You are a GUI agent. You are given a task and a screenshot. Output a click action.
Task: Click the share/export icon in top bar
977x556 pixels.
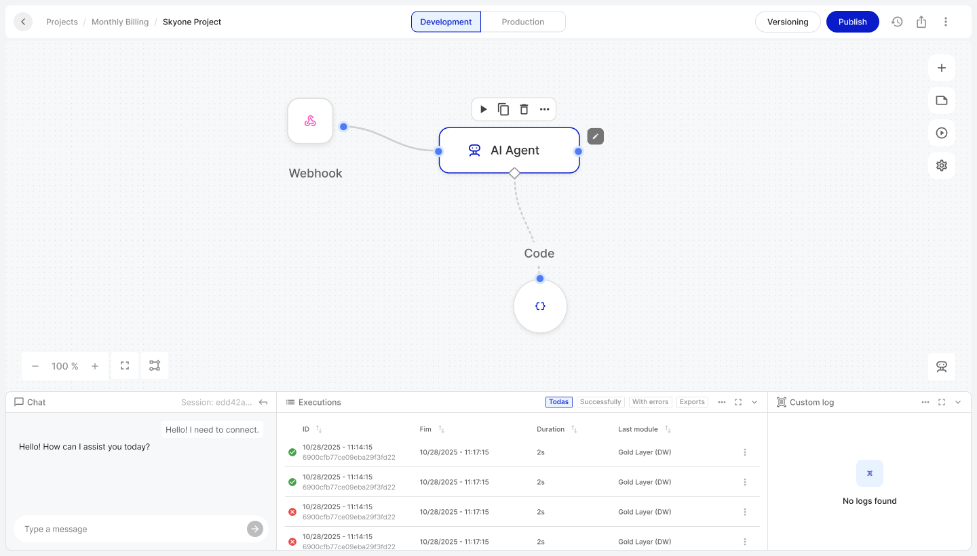tap(921, 22)
